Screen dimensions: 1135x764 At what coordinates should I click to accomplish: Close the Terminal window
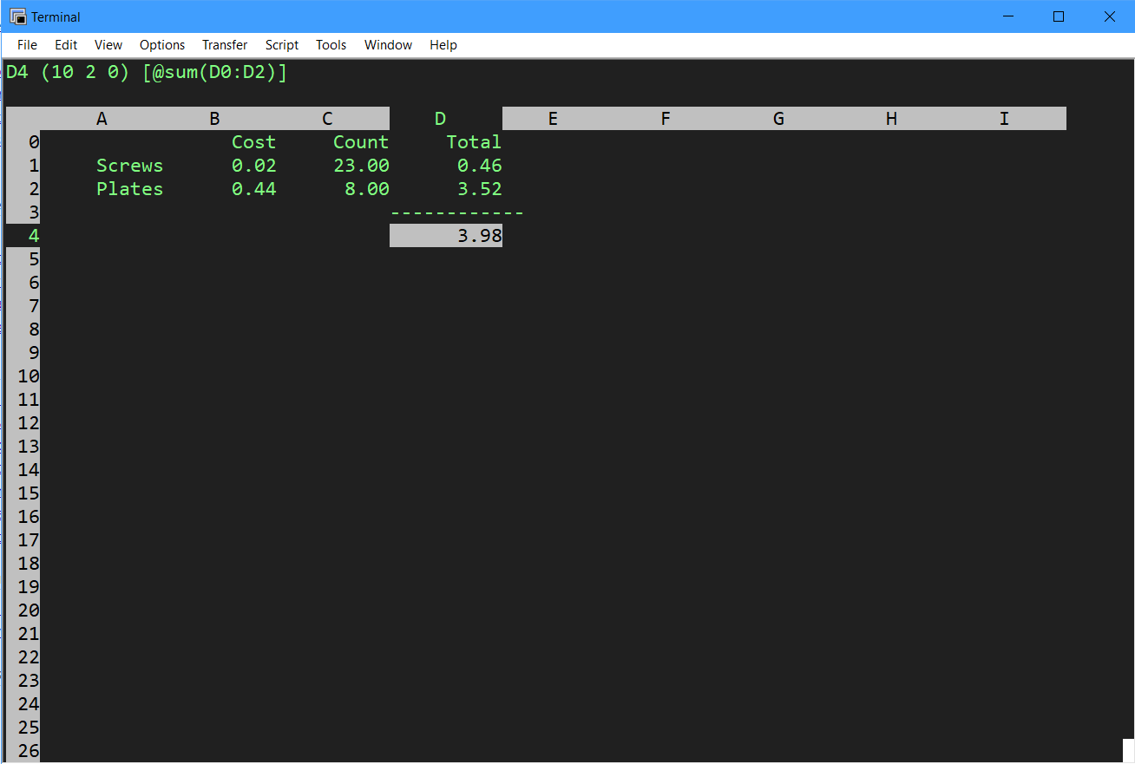click(1109, 16)
